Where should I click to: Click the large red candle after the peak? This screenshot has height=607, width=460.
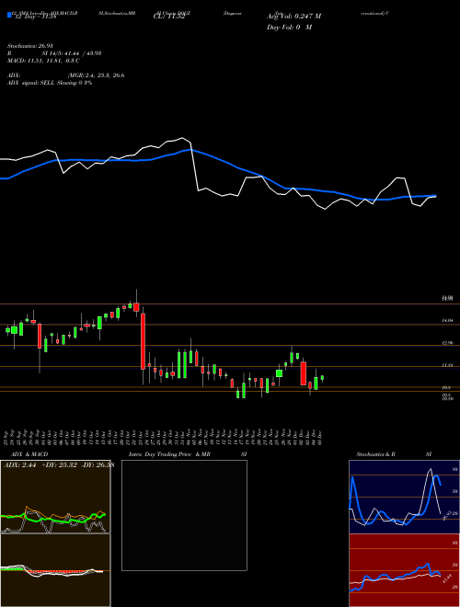[143, 341]
